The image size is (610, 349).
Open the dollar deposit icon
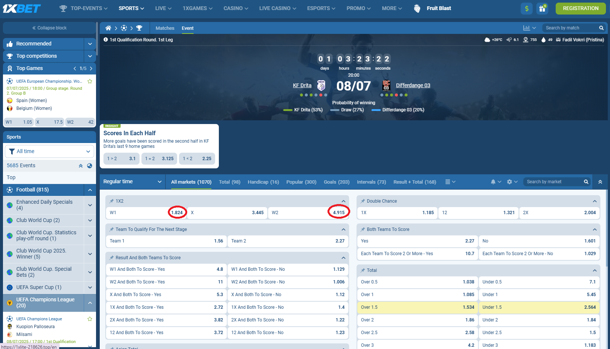tap(527, 8)
